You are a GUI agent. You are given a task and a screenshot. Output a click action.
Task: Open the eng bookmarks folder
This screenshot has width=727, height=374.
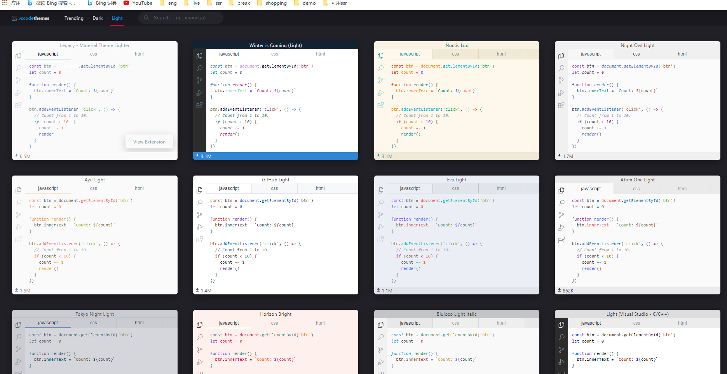(x=168, y=3)
